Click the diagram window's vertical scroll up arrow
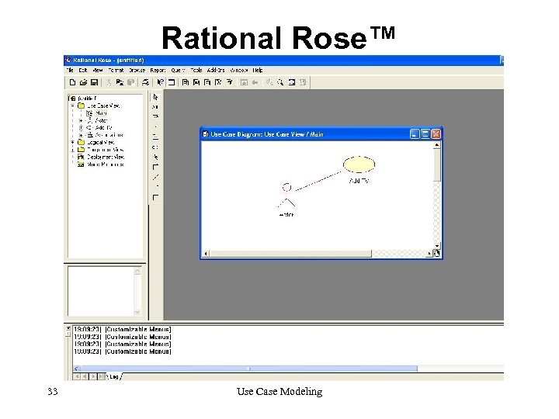Screen dimensions: 559x419 436,145
